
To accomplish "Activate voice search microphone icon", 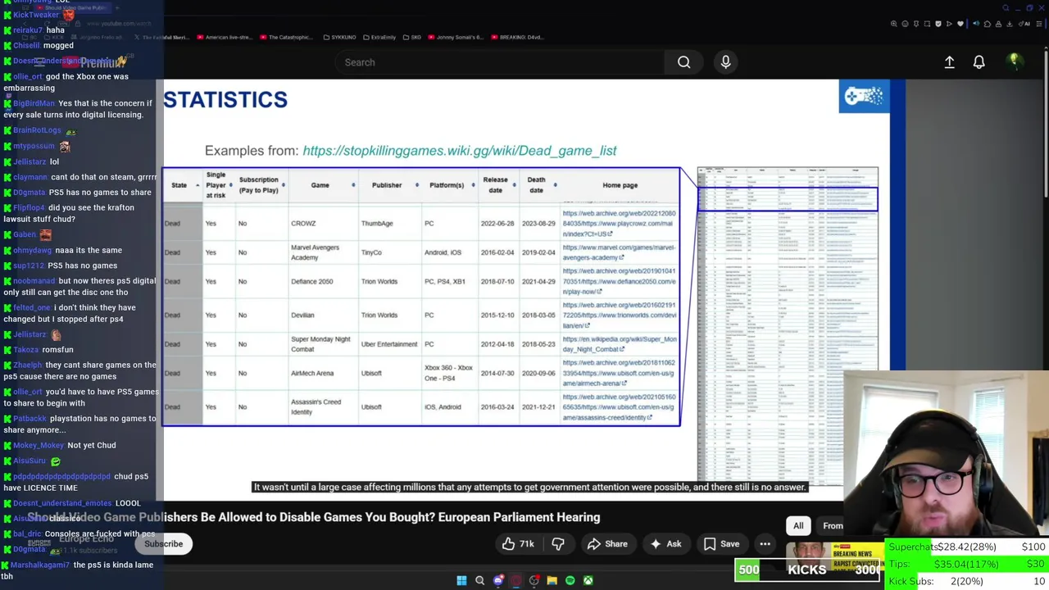I will (x=725, y=62).
